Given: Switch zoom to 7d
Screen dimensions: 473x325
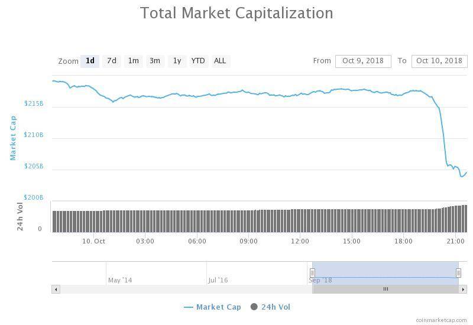Looking at the screenshot, I should click(x=111, y=61).
